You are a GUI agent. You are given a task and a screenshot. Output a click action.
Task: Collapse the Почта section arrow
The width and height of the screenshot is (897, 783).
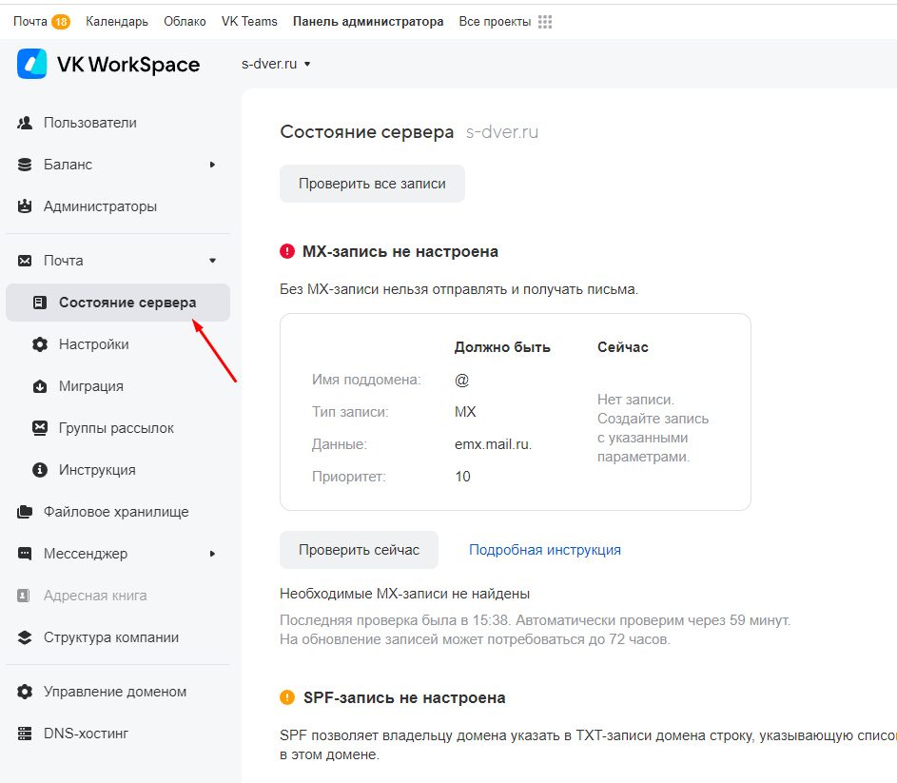click(x=212, y=261)
